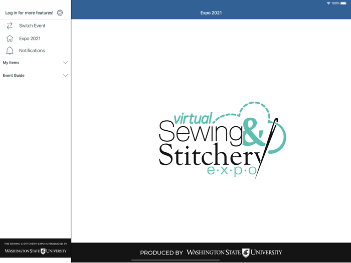Click the Expo 2021 header title
This screenshot has height=263, width=351.
click(x=211, y=13)
